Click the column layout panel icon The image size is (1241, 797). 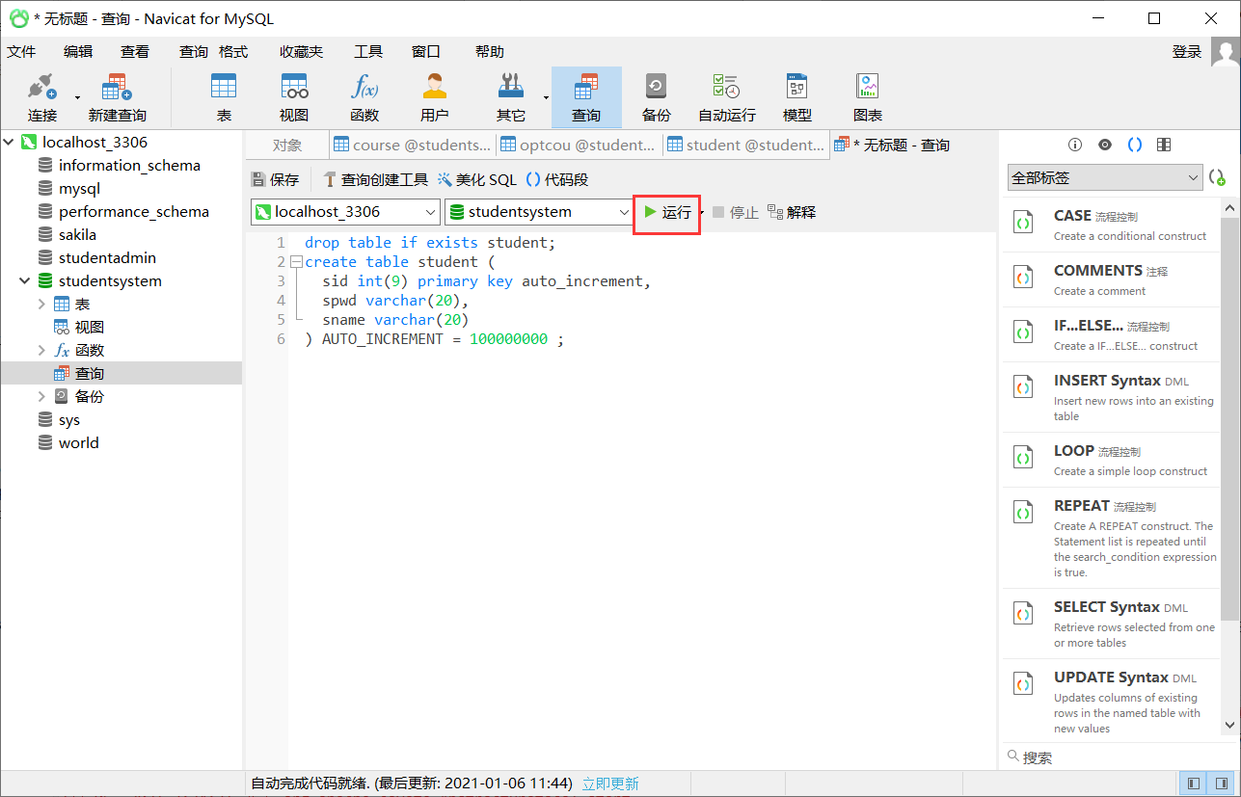coord(1164,145)
